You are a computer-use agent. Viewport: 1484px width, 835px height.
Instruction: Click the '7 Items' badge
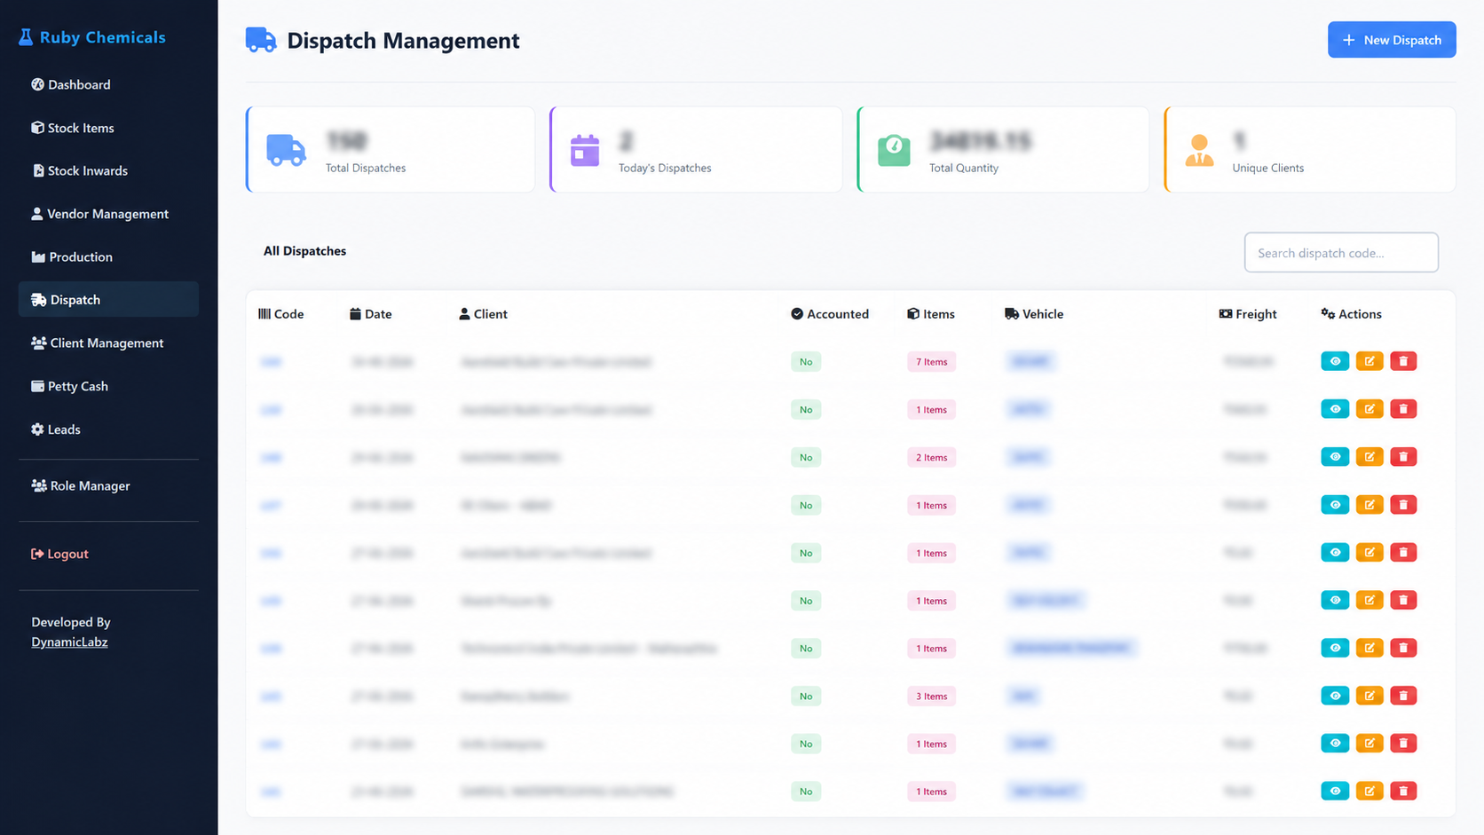tap(931, 362)
